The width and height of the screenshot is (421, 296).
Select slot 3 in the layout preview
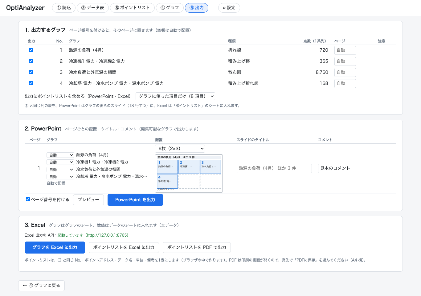[211, 167]
